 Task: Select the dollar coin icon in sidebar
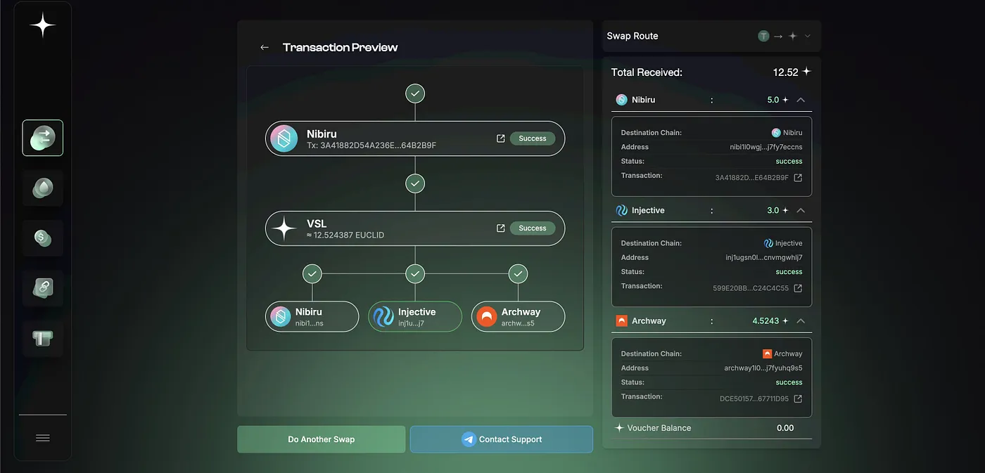pos(42,238)
